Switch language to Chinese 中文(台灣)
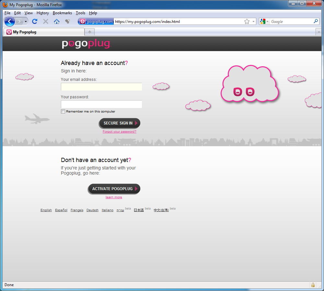The height and width of the screenshot is (291, 324). point(161,210)
